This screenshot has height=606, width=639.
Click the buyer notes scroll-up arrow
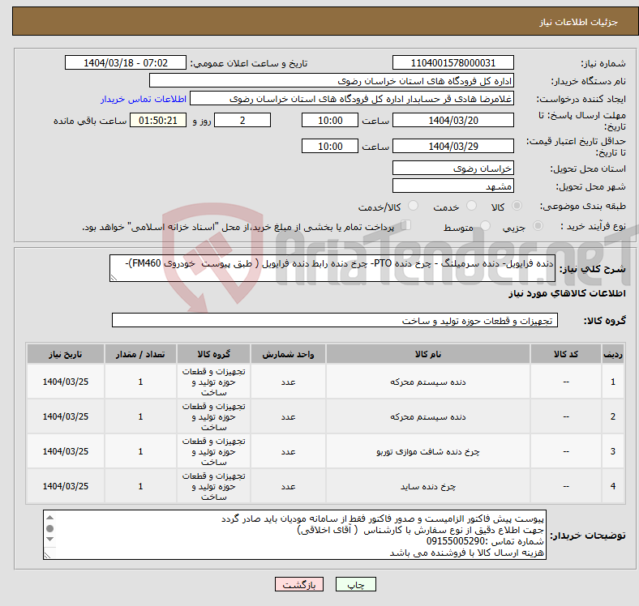[x=49, y=518]
